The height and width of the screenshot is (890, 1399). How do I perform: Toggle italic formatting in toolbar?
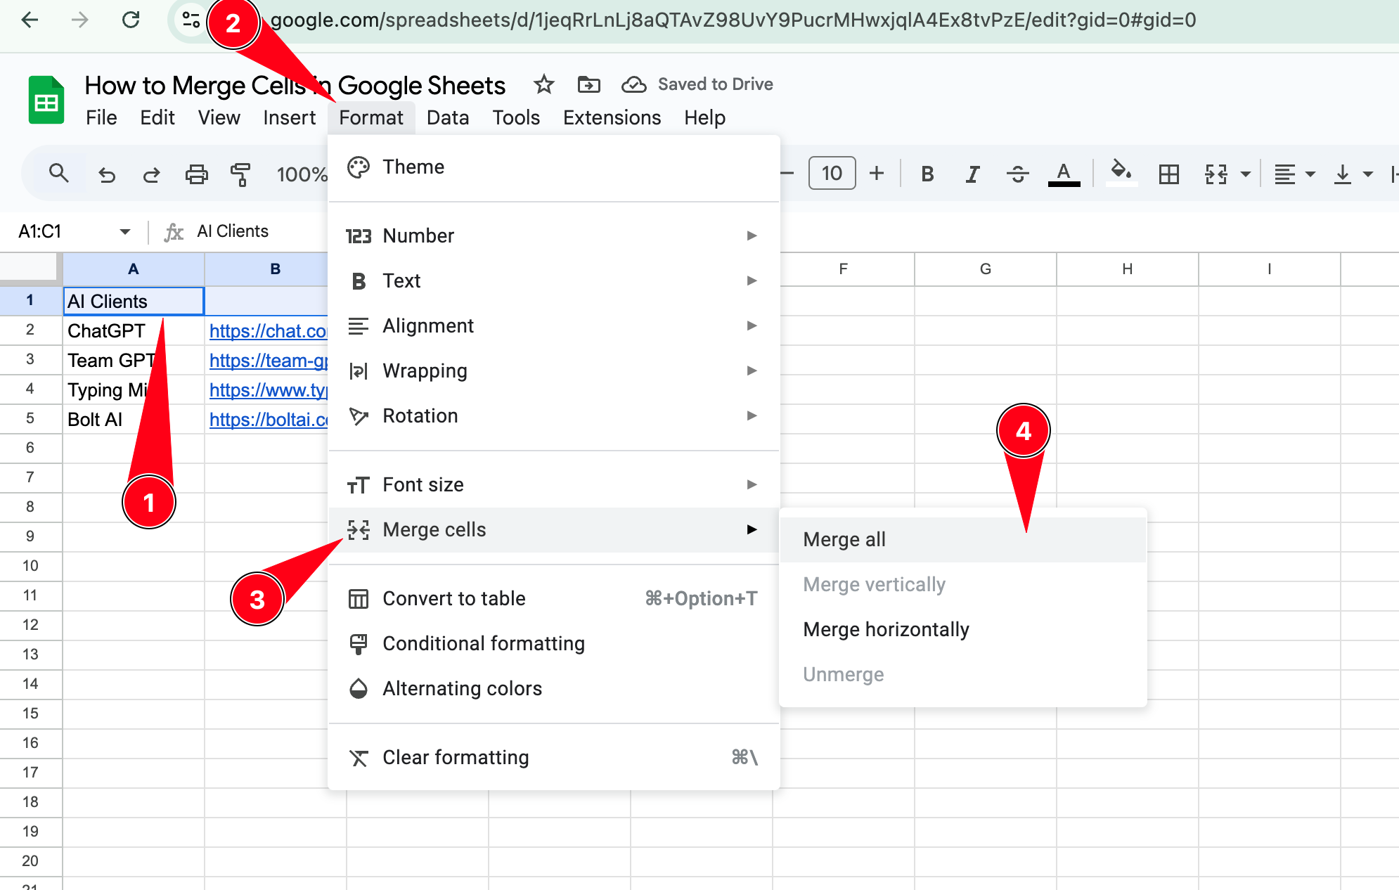pos(972,174)
